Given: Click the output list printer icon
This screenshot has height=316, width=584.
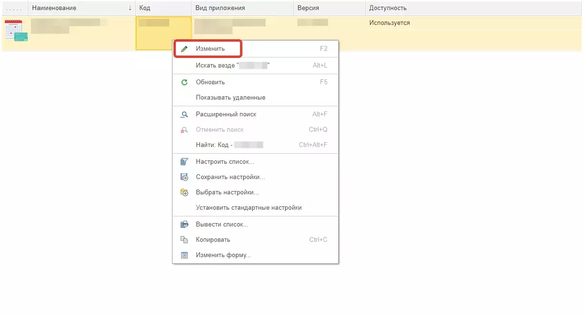Looking at the screenshot, I should tap(184, 225).
